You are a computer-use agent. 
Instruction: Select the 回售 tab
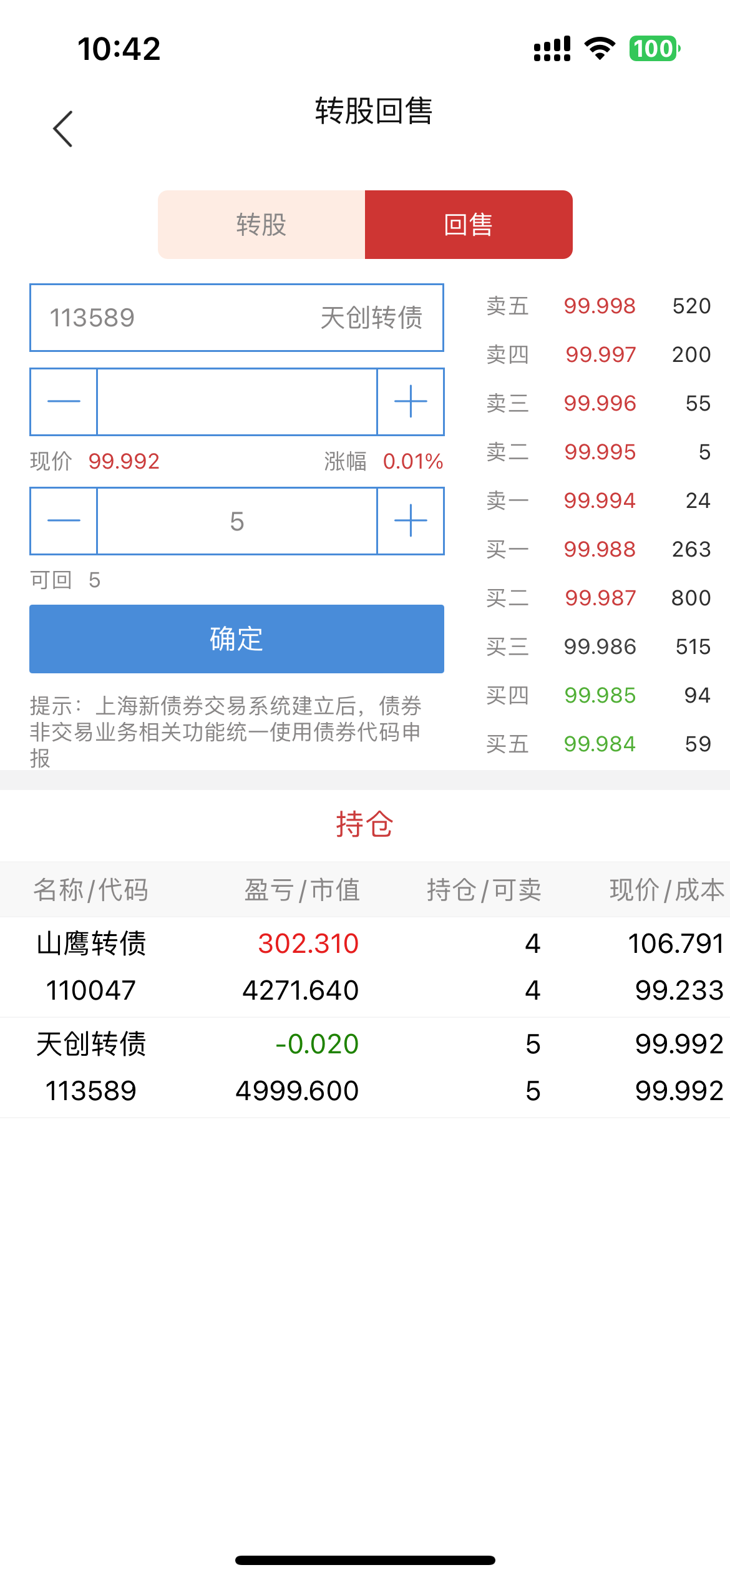469,225
